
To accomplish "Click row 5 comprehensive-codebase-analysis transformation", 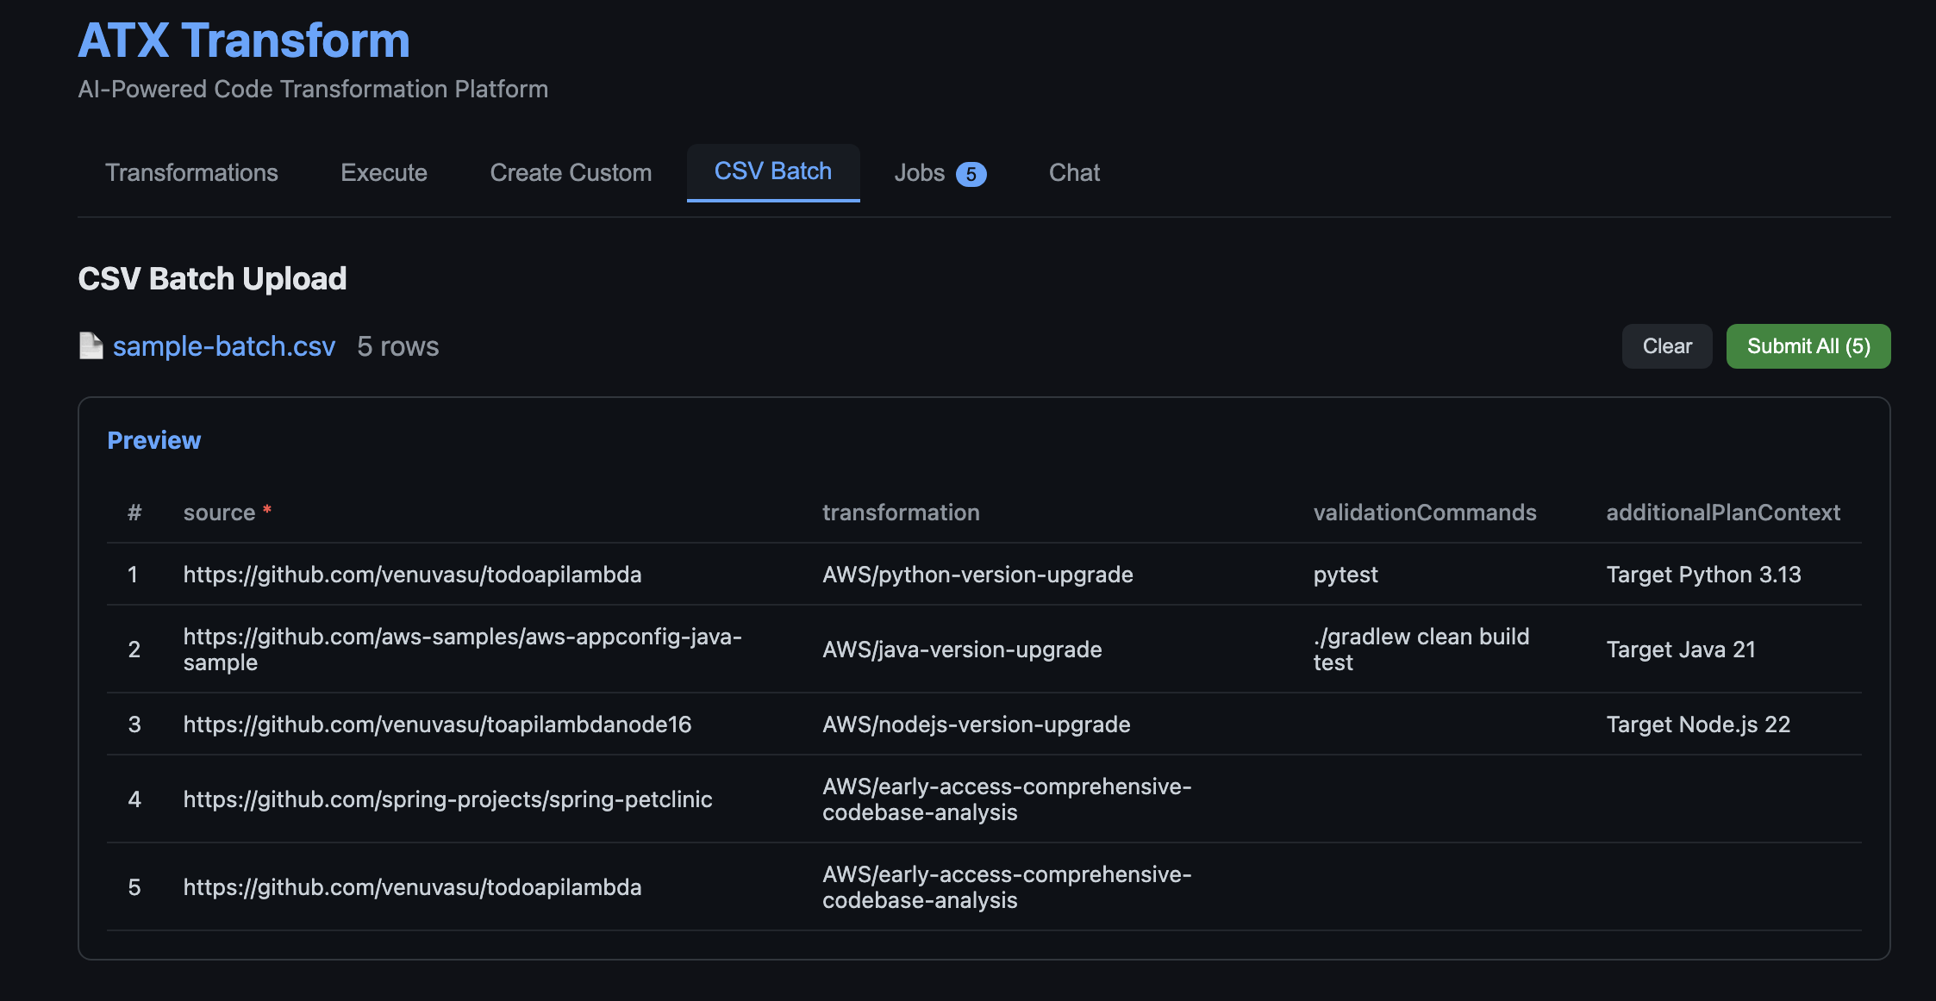I will pos(1007,887).
